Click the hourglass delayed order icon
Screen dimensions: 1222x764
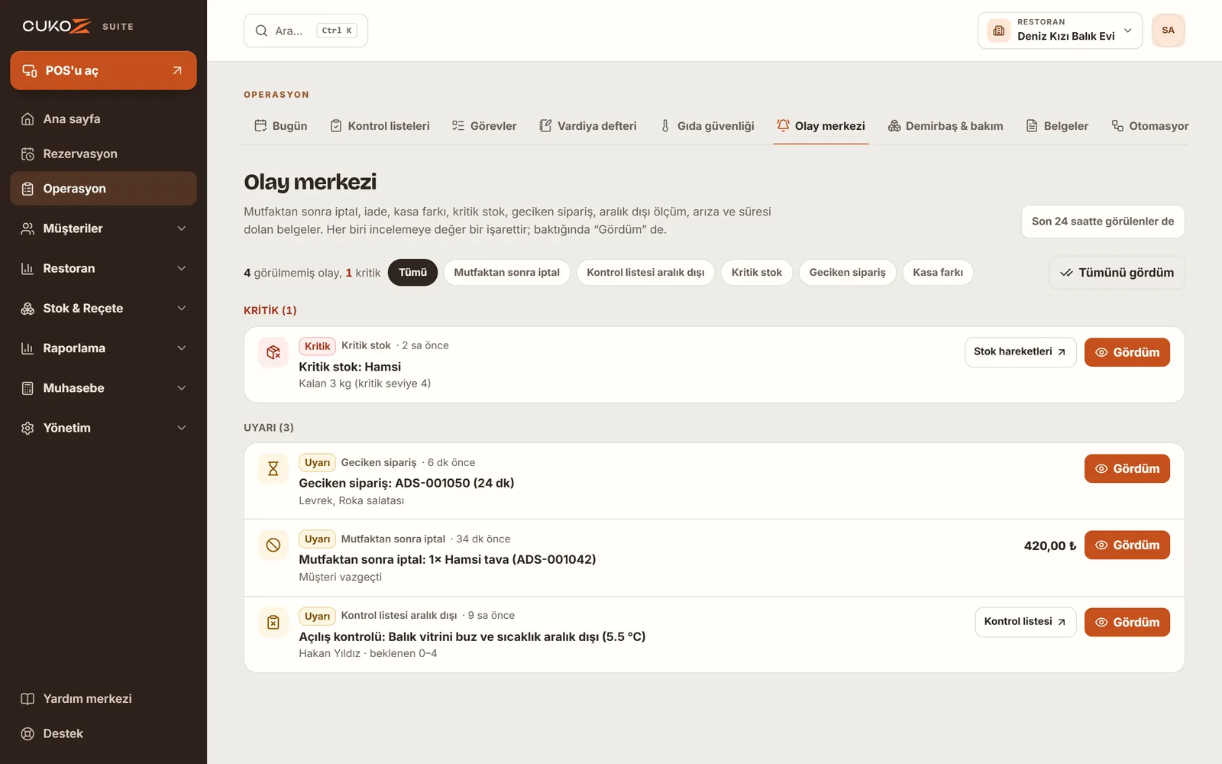coord(273,468)
